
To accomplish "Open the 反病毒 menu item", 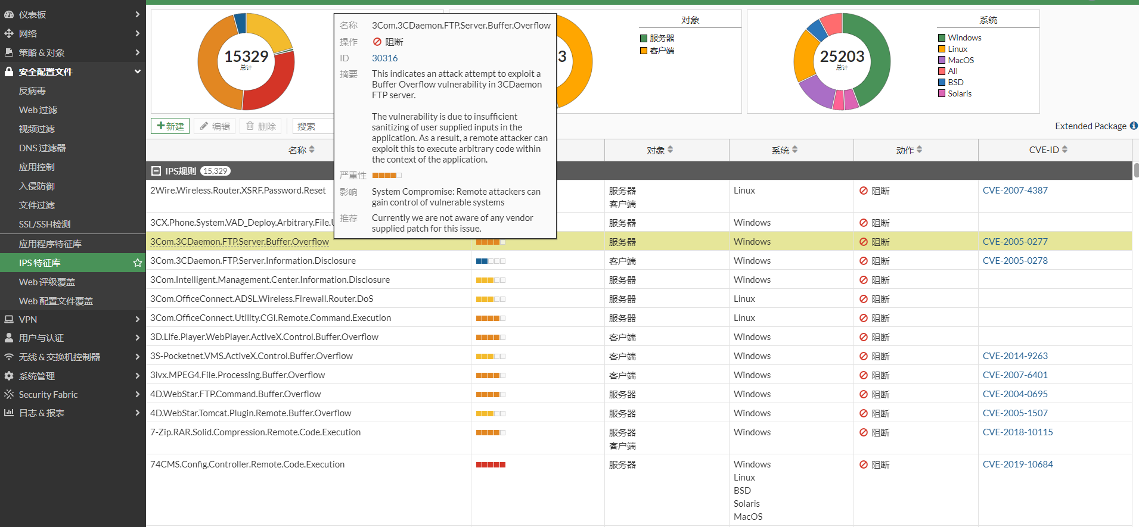I will (x=32, y=91).
